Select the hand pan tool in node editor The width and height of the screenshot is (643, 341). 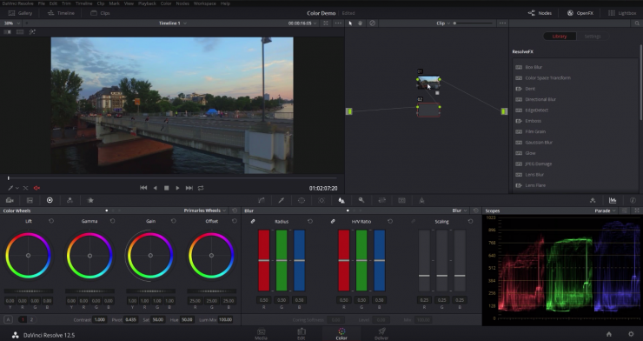point(361,23)
